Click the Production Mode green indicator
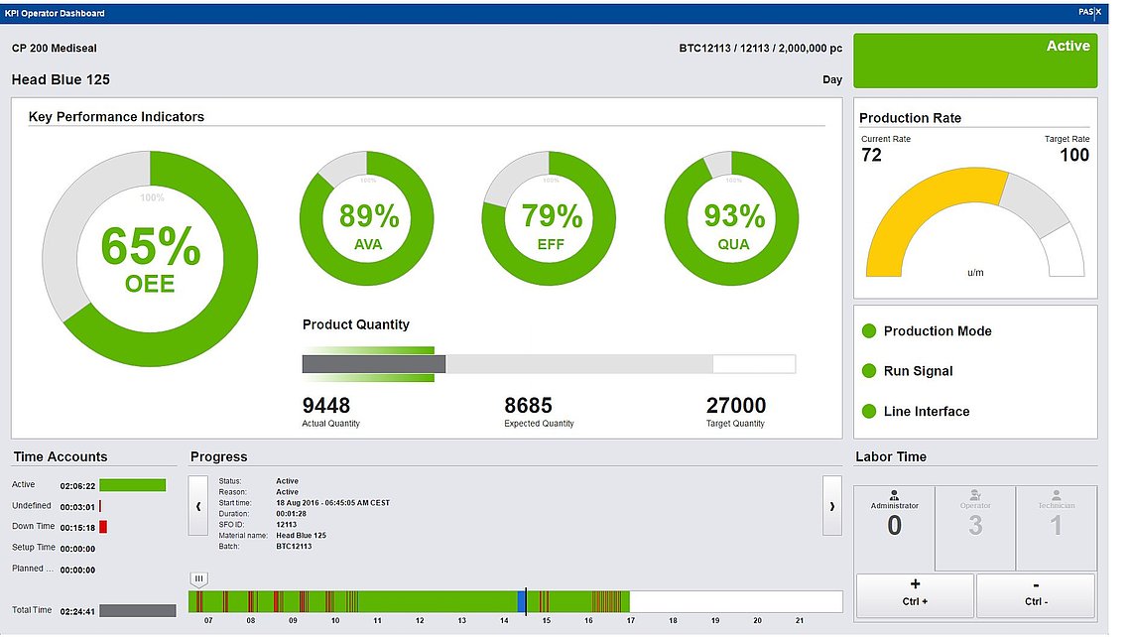 click(x=870, y=331)
